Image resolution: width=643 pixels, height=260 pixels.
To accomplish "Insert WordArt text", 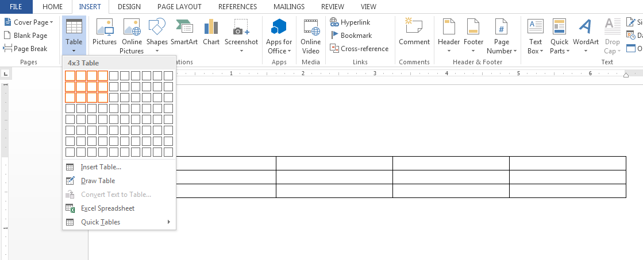I will pos(586,32).
